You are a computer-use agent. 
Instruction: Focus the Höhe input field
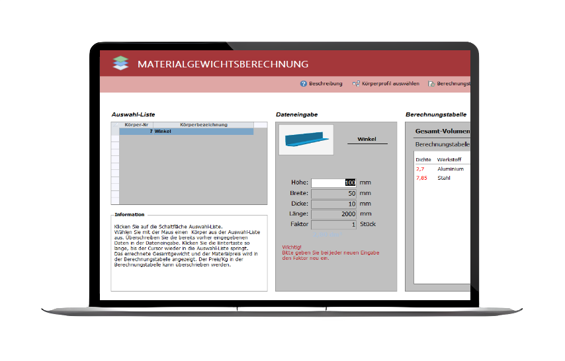click(333, 182)
